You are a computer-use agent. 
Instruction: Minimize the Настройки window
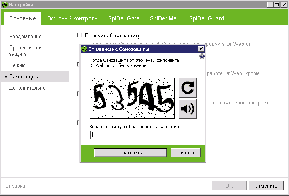point(270,5)
